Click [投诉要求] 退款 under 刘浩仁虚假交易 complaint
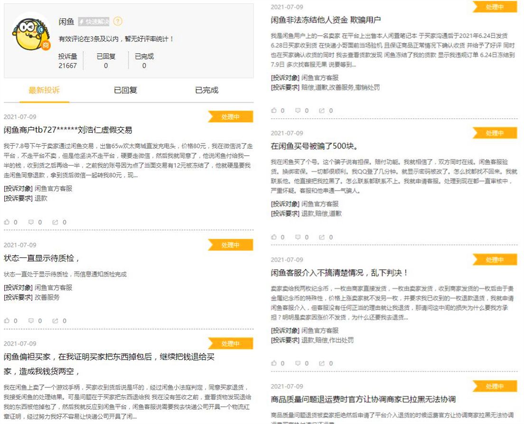 [26, 198]
